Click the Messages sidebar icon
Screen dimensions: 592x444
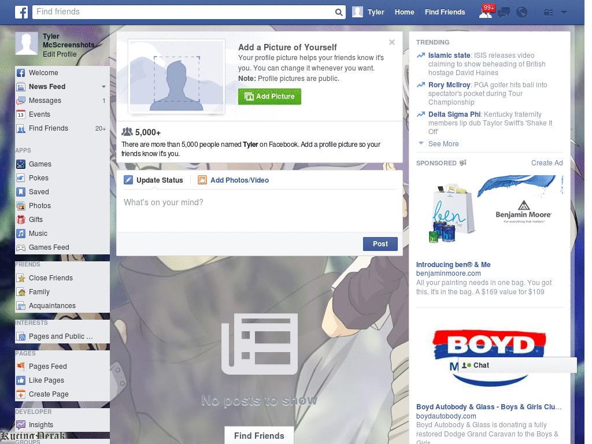(x=21, y=101)
